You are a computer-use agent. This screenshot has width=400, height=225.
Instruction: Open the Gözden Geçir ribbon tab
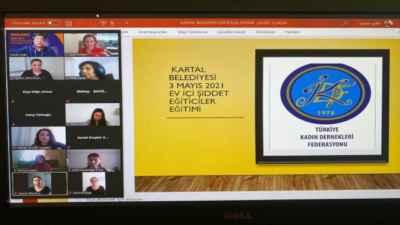[231, 32]
